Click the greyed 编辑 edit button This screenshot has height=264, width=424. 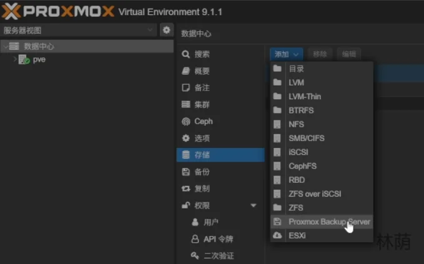click(349, 54)
